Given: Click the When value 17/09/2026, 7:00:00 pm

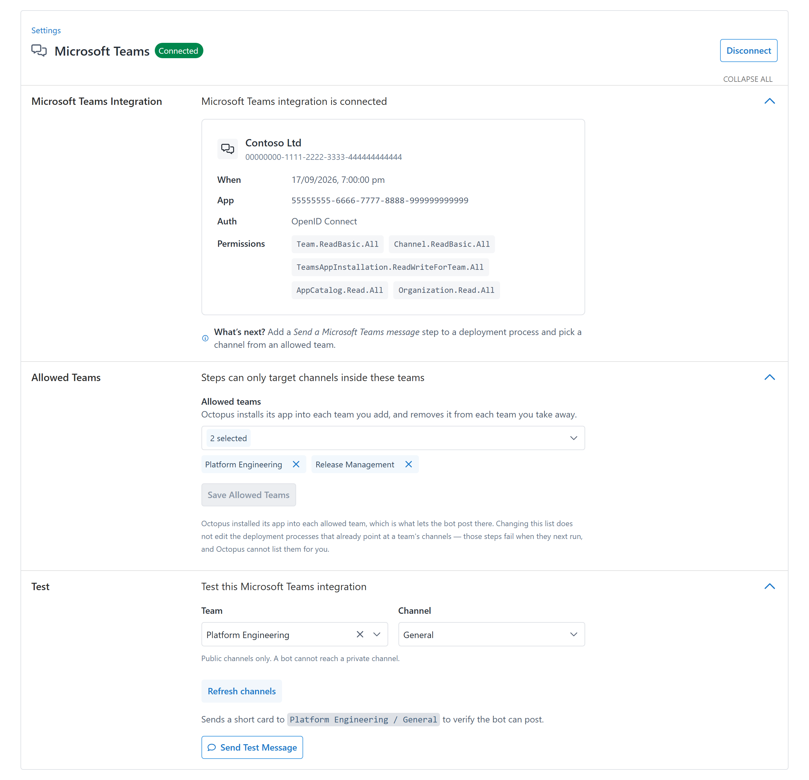Looking at the screenshot, I should [x=338, y=180].
